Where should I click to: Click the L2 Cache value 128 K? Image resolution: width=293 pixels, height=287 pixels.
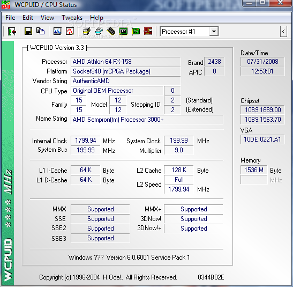[x=179, y=170]
